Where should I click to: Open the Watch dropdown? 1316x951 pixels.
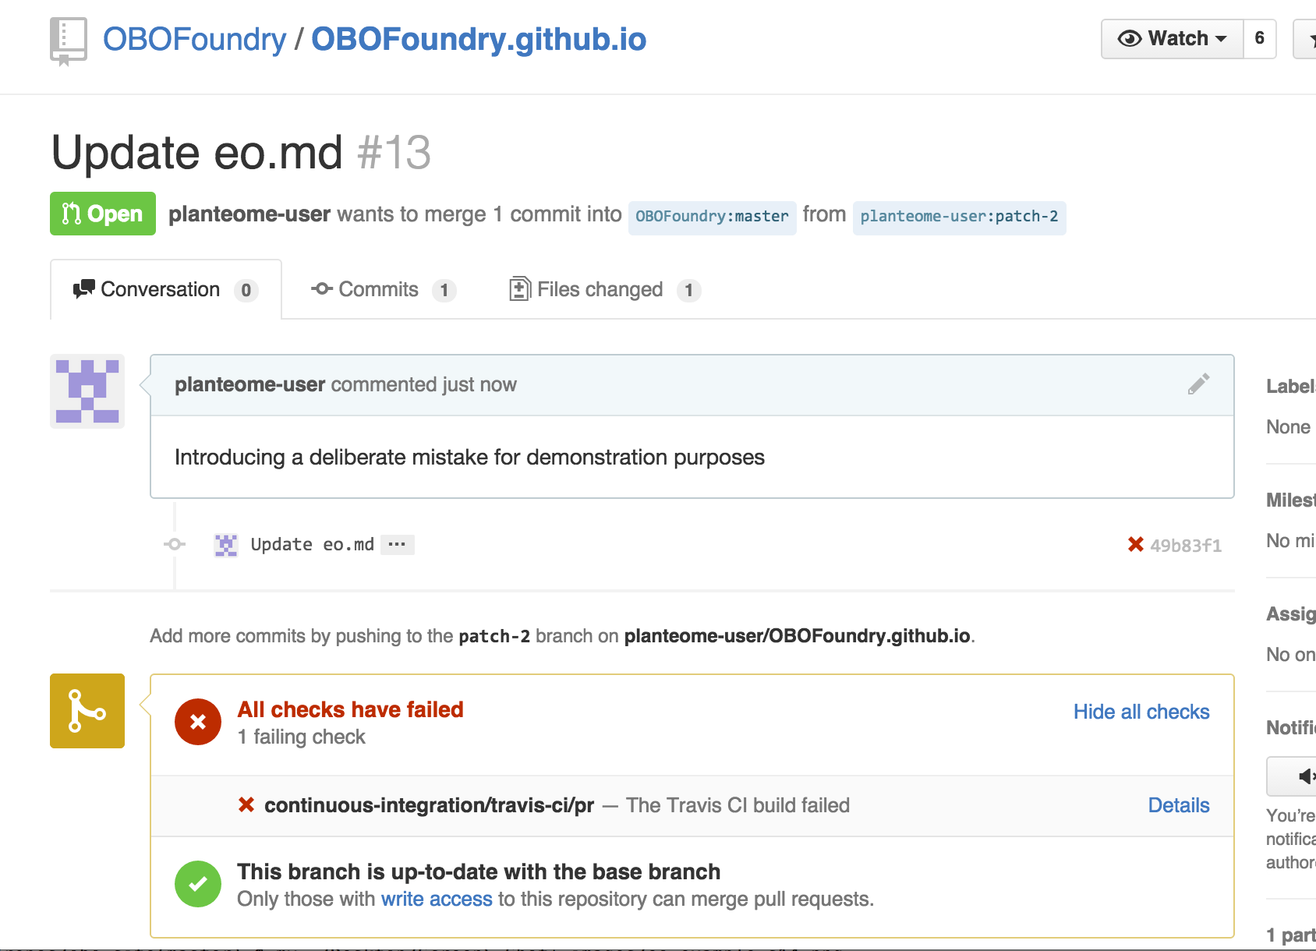tap(1172, 39)
